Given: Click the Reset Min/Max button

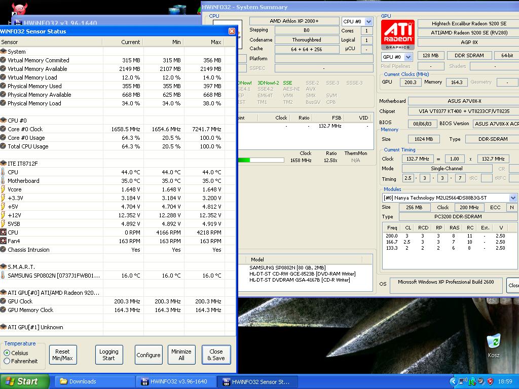Looking at the screenshot, I should (x=62, y=355).
